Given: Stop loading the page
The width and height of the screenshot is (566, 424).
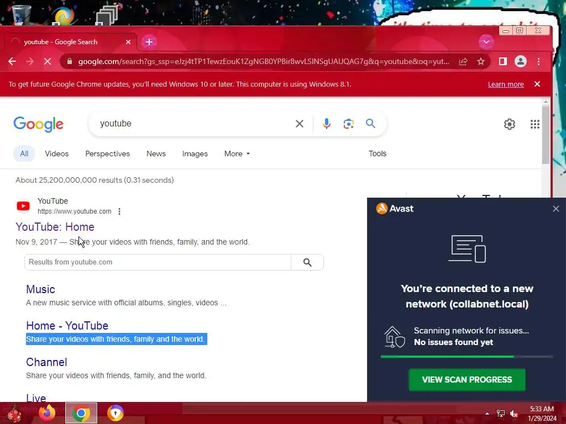Looking at the screenshot, I should pos(48,61).
